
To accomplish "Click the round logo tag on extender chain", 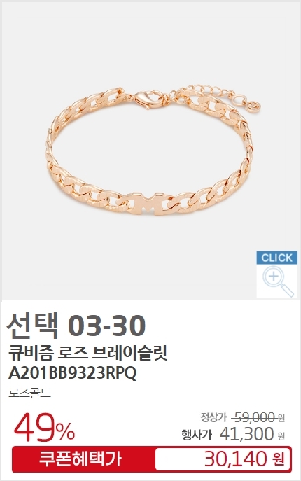I will tap(254, 107).
